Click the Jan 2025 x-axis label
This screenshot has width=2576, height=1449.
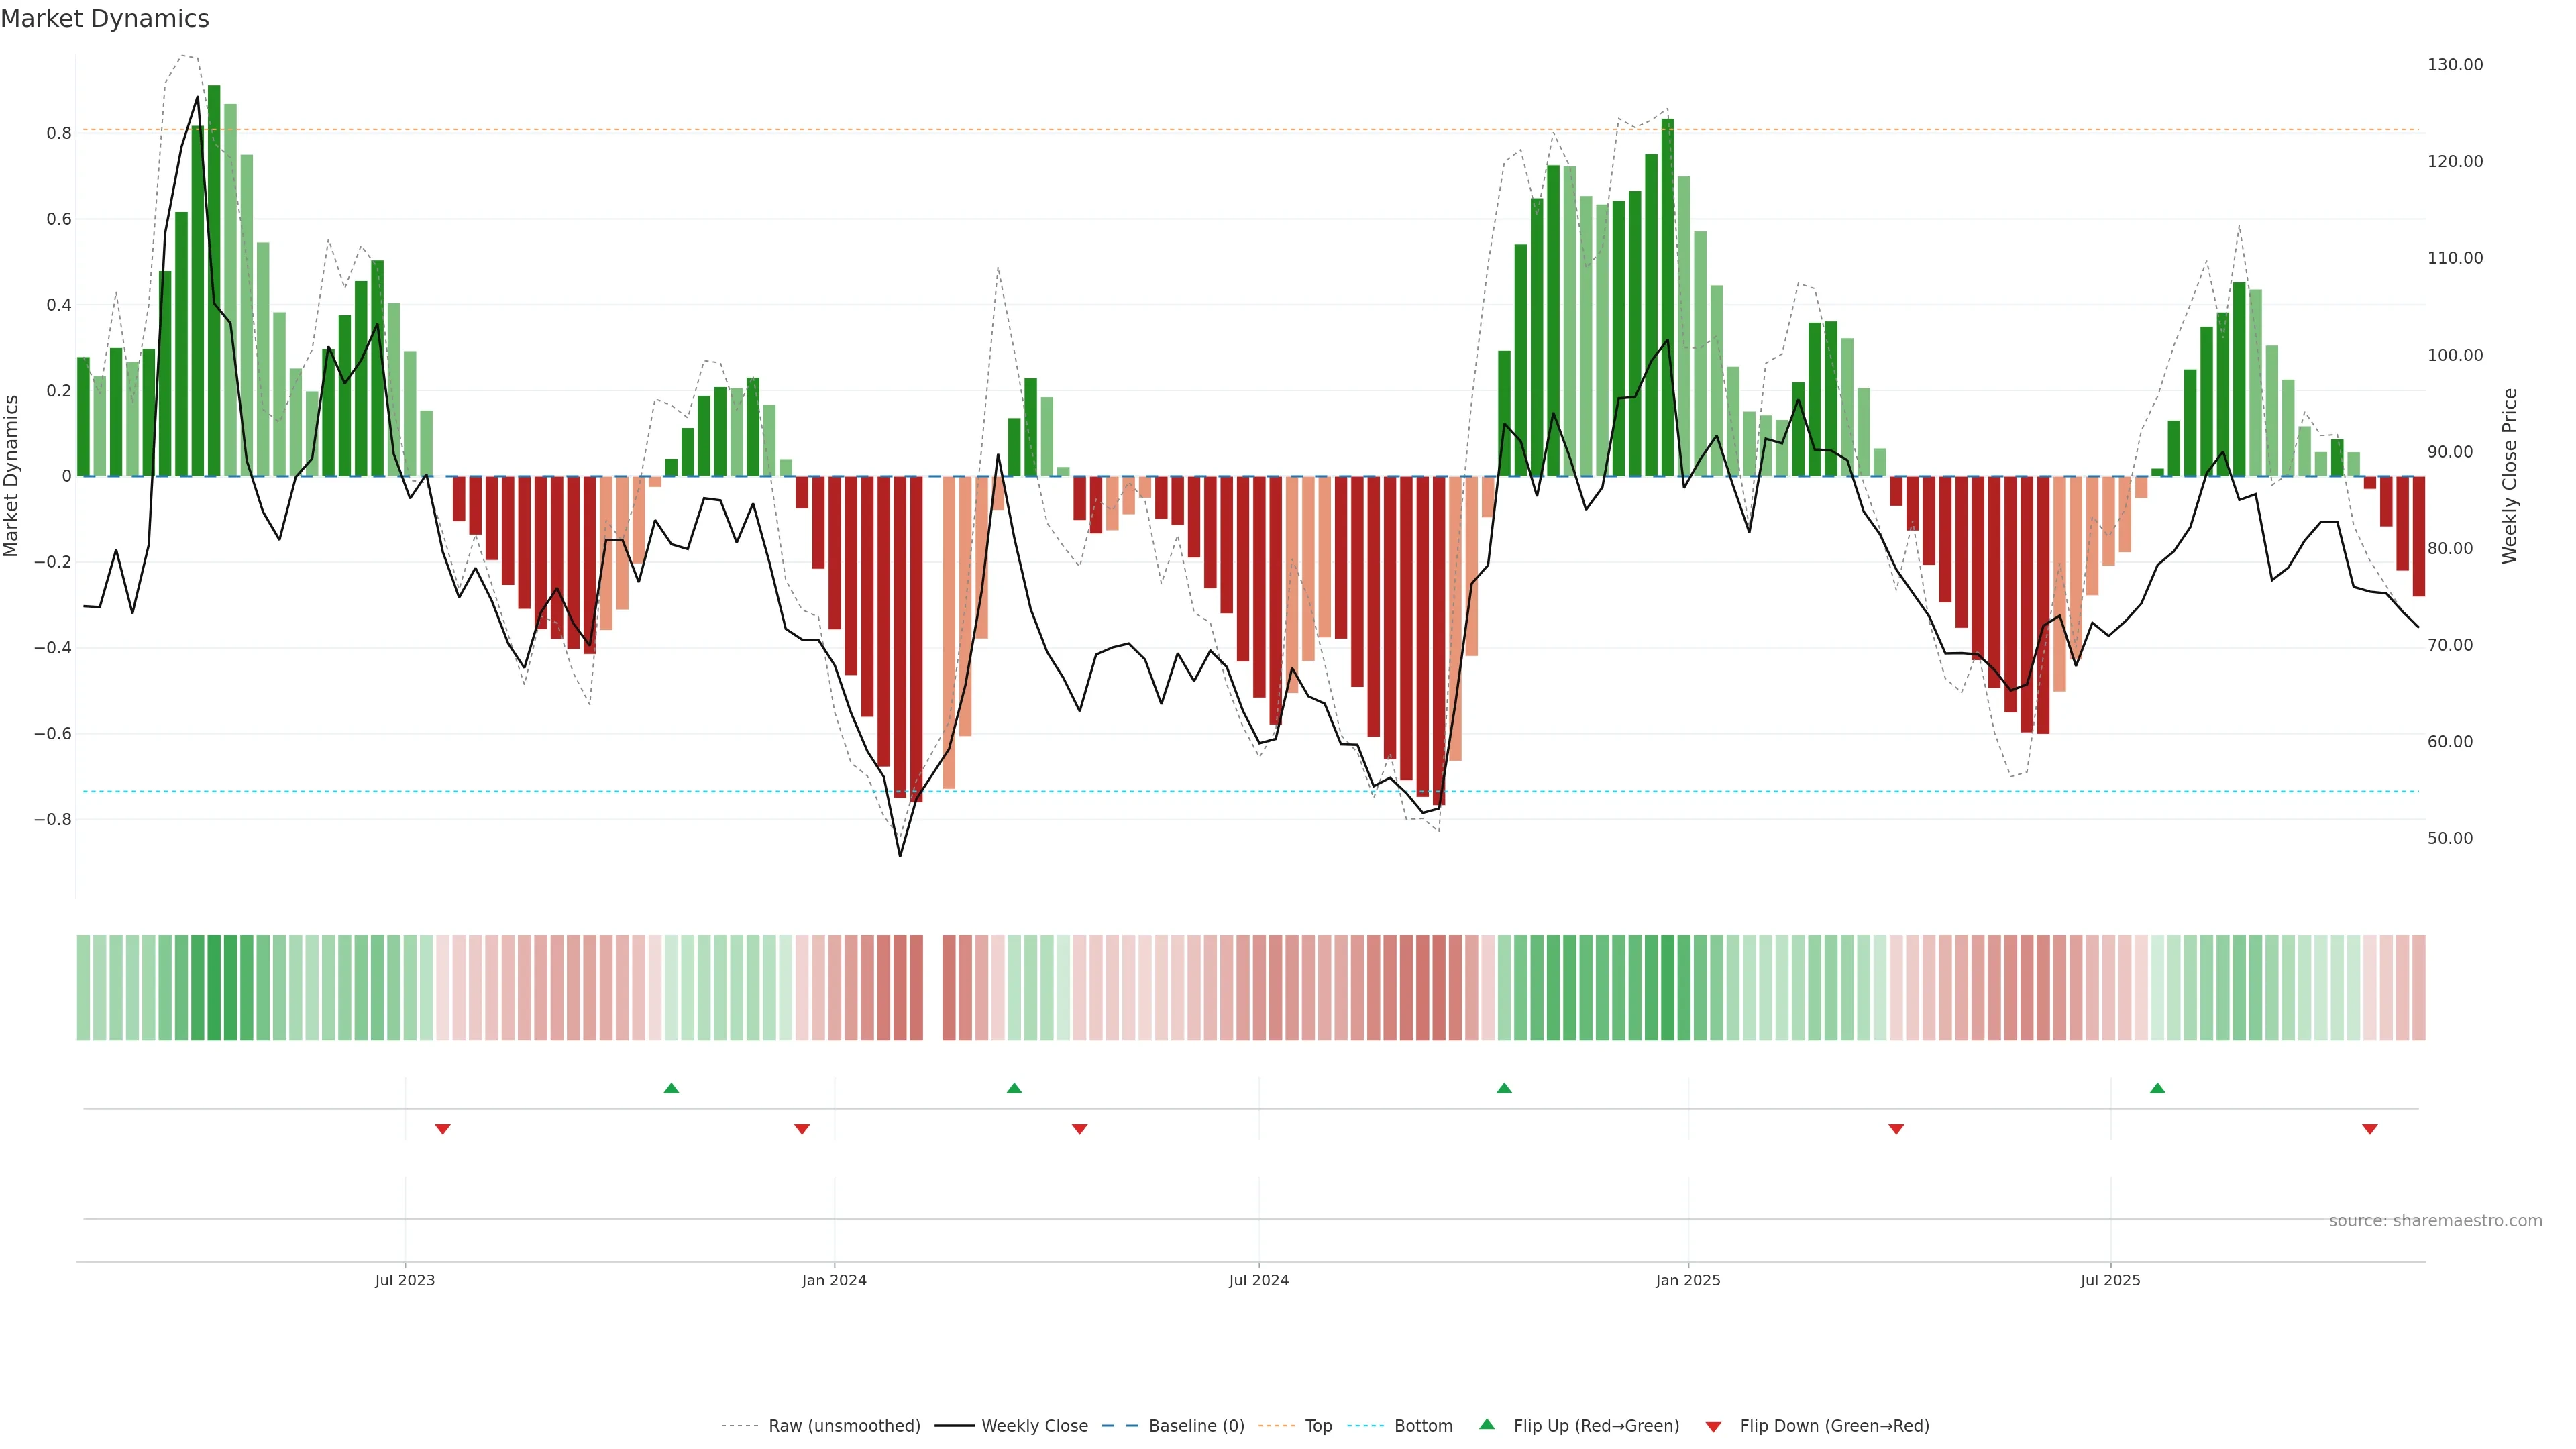[1688, 1280]
